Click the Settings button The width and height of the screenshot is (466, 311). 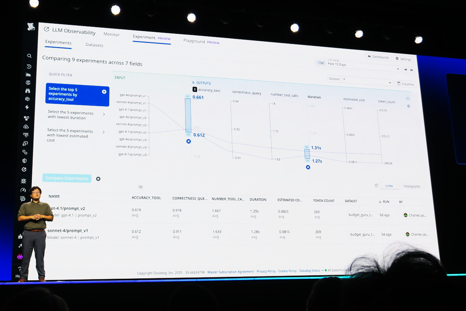pos(403,59)
